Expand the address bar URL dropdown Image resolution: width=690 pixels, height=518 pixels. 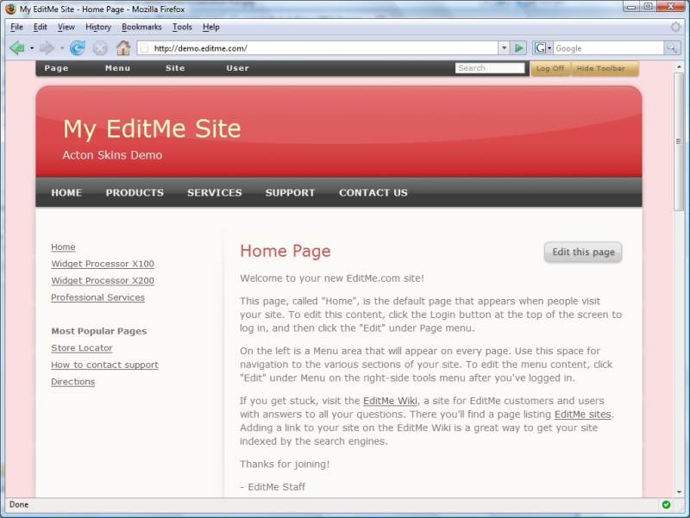(x=504, y=48)
